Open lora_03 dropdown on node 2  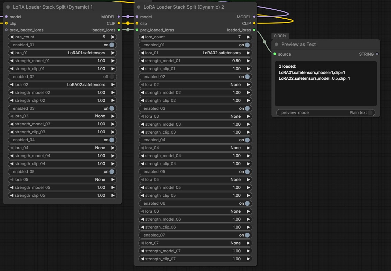[195, 116]
